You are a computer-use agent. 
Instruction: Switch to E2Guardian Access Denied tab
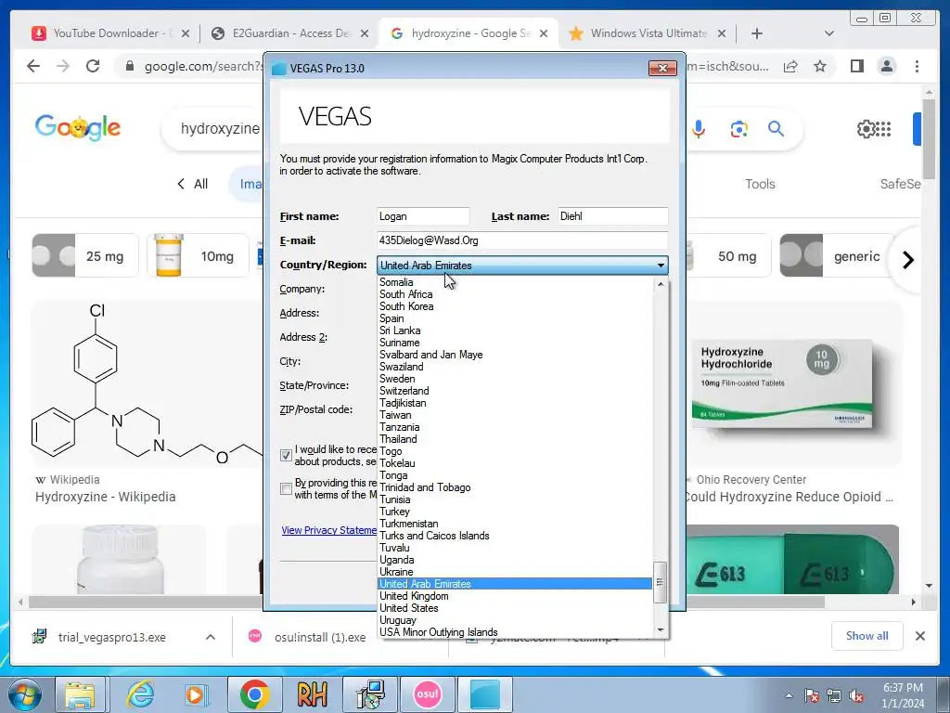click(x=290, y=33)
